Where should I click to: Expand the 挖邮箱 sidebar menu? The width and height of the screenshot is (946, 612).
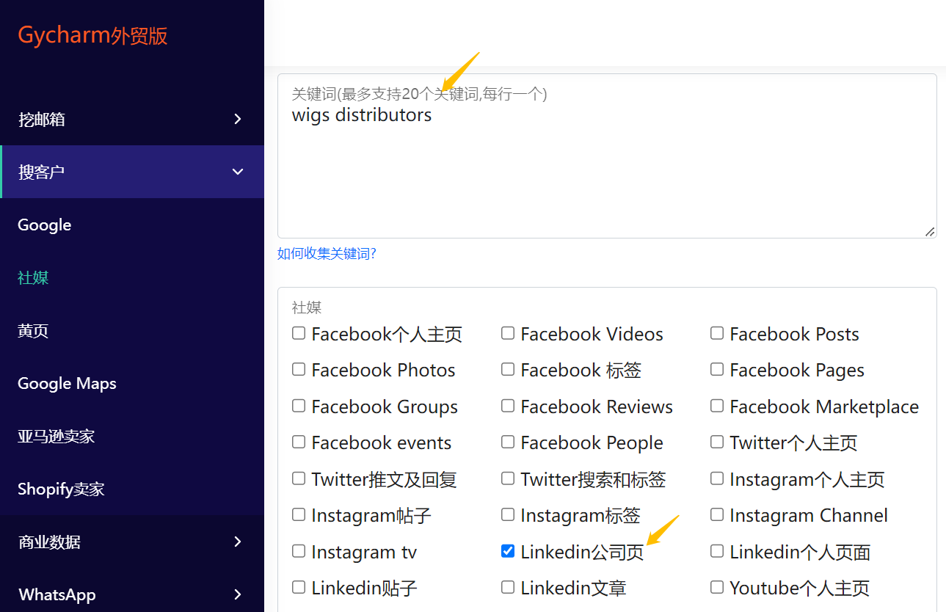(132, 119)
